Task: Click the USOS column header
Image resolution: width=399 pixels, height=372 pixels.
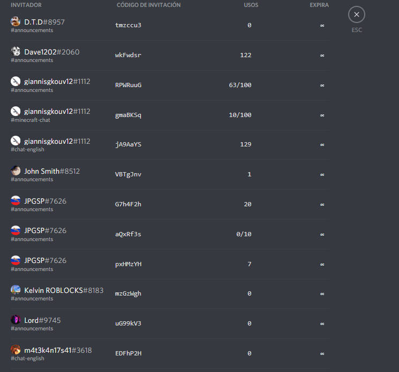Action: (251, 5)
